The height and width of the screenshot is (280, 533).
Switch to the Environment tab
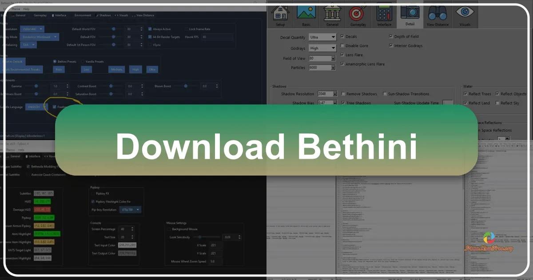(83, 15)
